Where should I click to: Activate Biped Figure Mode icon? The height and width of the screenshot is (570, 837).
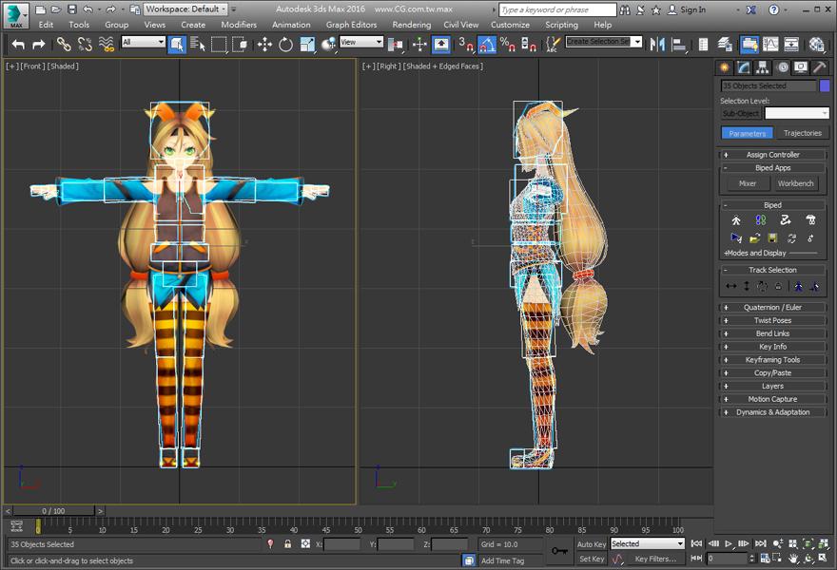tap(735, 219)
